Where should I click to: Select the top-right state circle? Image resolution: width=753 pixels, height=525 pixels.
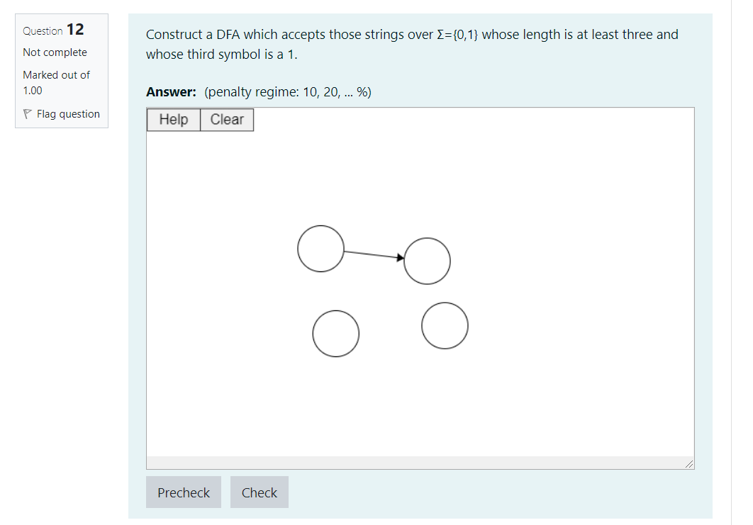tap(427, 261)
